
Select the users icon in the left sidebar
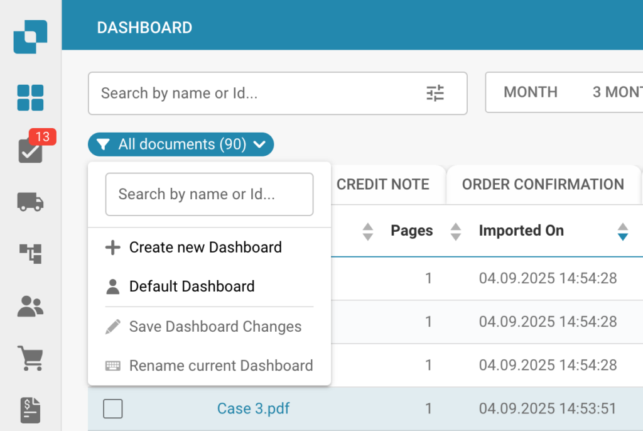pos(30,306)
